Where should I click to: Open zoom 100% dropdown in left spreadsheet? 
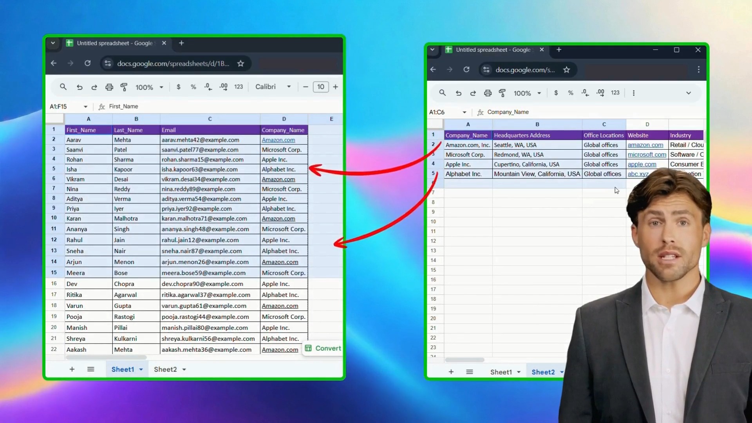tap(149, 87)
